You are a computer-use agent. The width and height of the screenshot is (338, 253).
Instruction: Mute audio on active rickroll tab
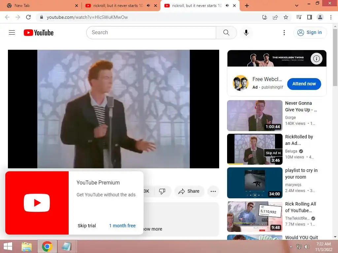tap(227, 6)
